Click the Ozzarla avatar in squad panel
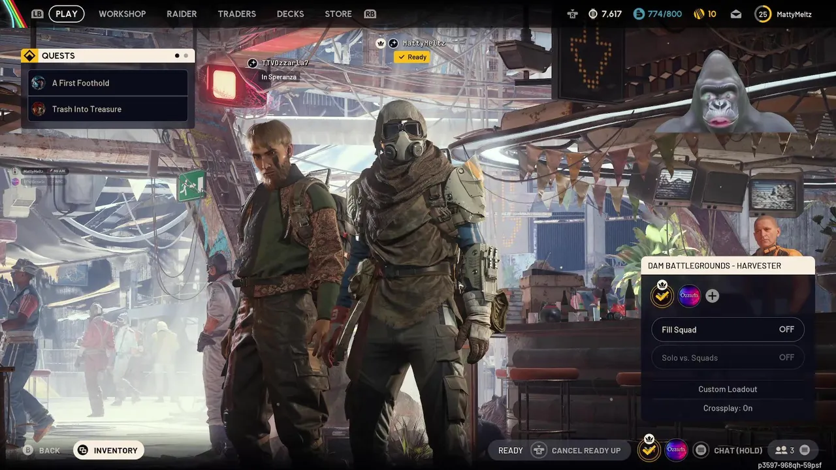 click(x=689, y=296)
